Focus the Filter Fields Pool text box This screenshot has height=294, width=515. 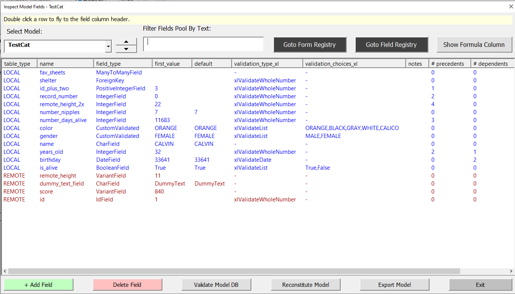pyautogui.click(x=204, y=44)
